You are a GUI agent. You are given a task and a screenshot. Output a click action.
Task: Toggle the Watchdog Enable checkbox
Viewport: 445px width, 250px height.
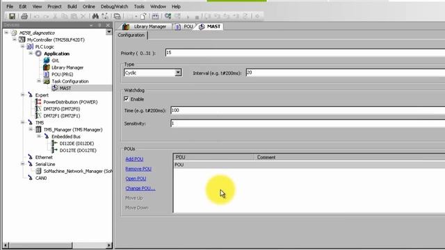(127, 99)
